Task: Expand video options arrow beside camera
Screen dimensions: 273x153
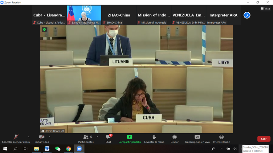Action: coord(50,137)
